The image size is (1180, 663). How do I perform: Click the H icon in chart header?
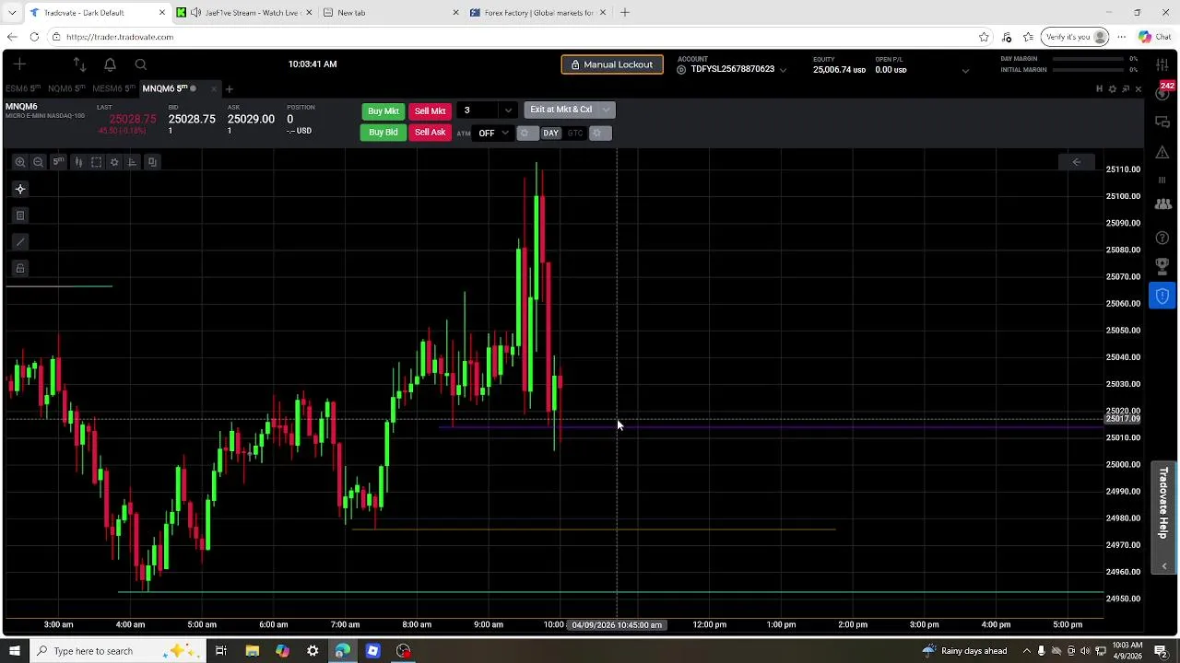pos(1099,89)
